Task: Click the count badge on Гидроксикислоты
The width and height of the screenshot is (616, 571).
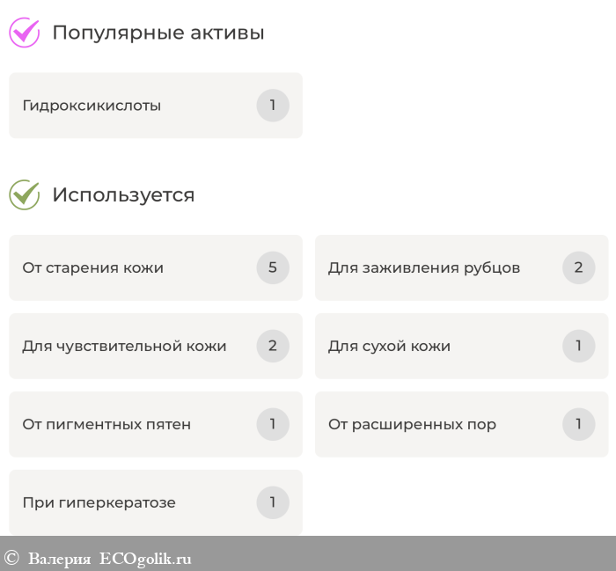Action: 273,106
